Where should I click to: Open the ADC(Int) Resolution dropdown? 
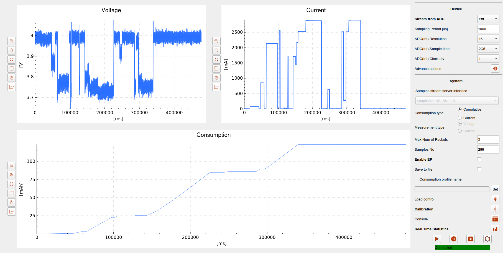pyautogui.click(x=488, y=39)
